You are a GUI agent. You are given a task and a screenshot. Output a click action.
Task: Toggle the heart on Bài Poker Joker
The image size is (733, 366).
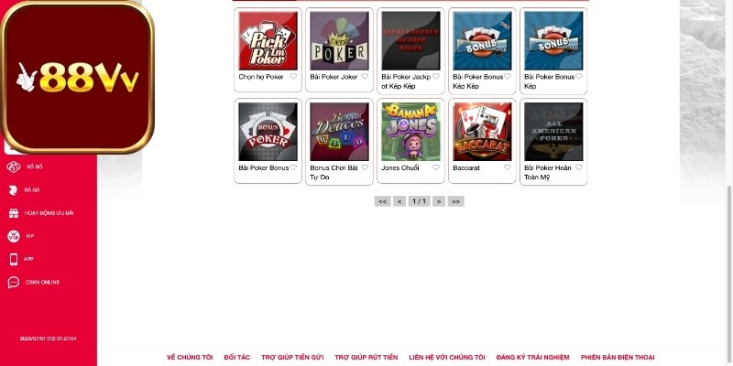pos(365,76)
